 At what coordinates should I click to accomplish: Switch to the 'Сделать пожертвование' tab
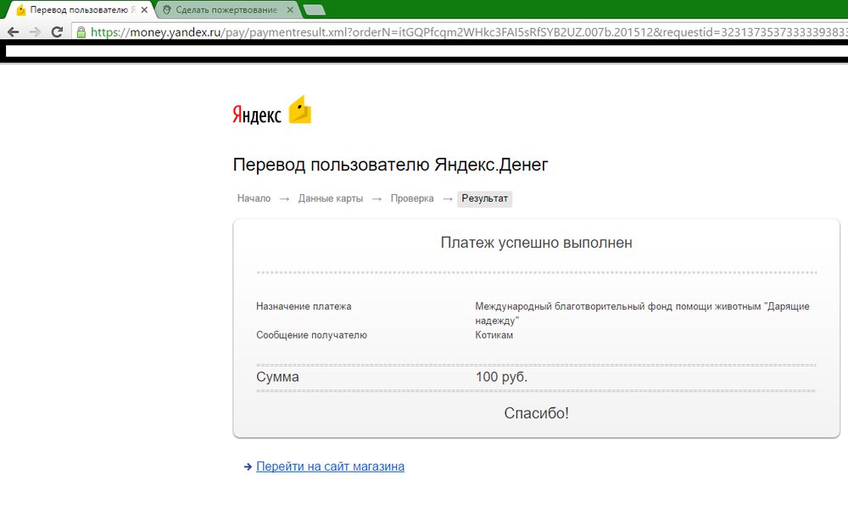click(x=225, y=10)
